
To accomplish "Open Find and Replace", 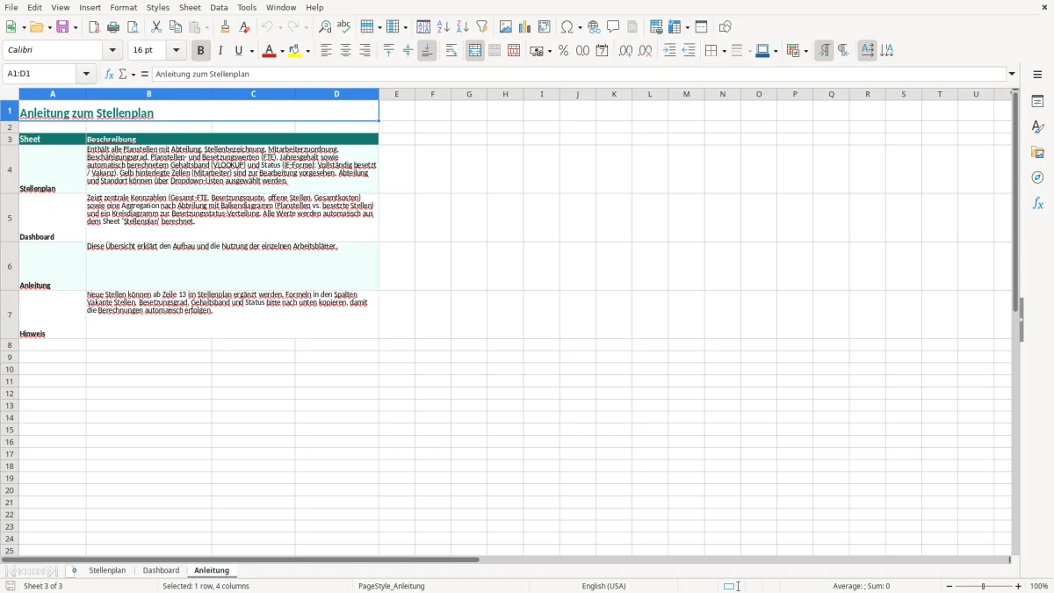I will (325, 27).
